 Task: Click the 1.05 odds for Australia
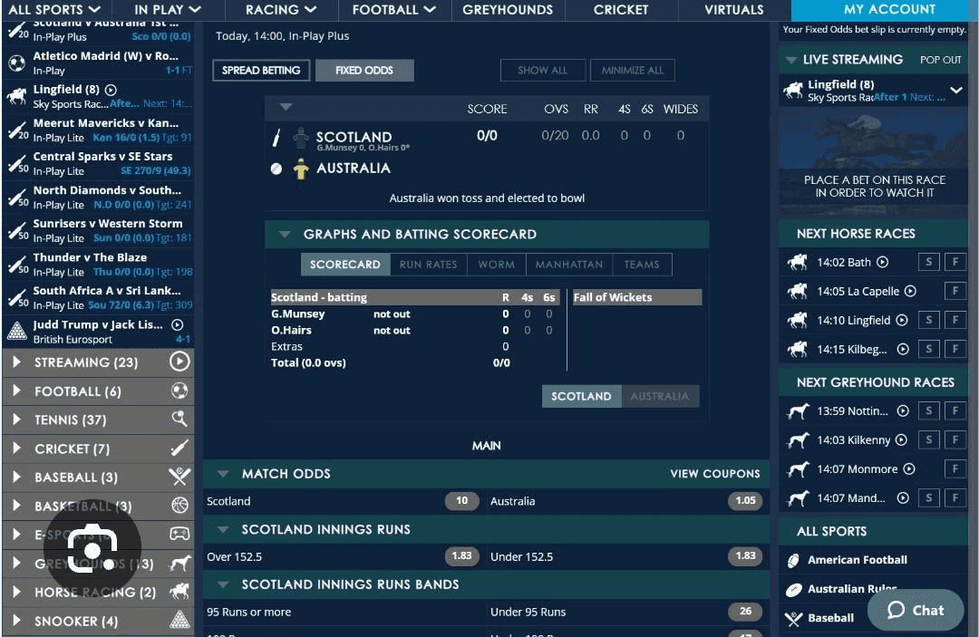[x=744, y=500]
